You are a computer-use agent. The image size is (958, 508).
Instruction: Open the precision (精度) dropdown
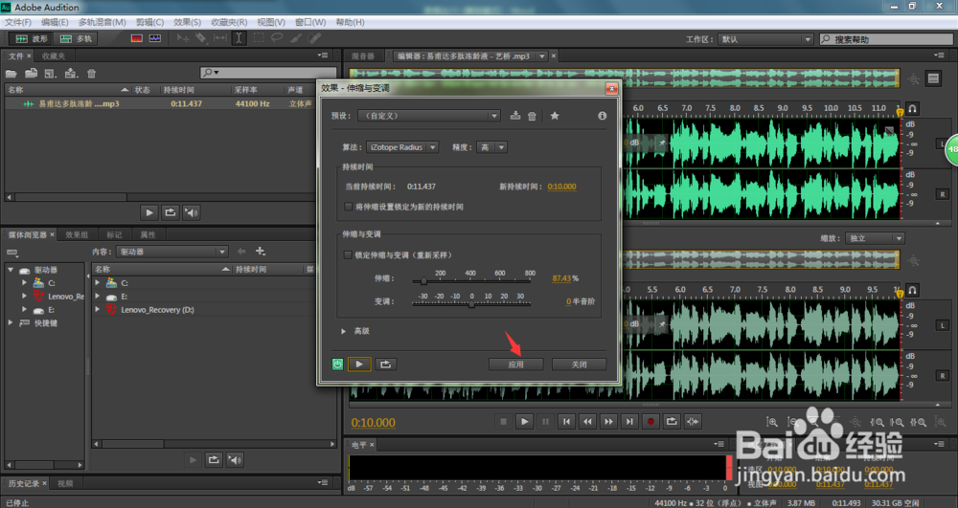coord(491,147)
